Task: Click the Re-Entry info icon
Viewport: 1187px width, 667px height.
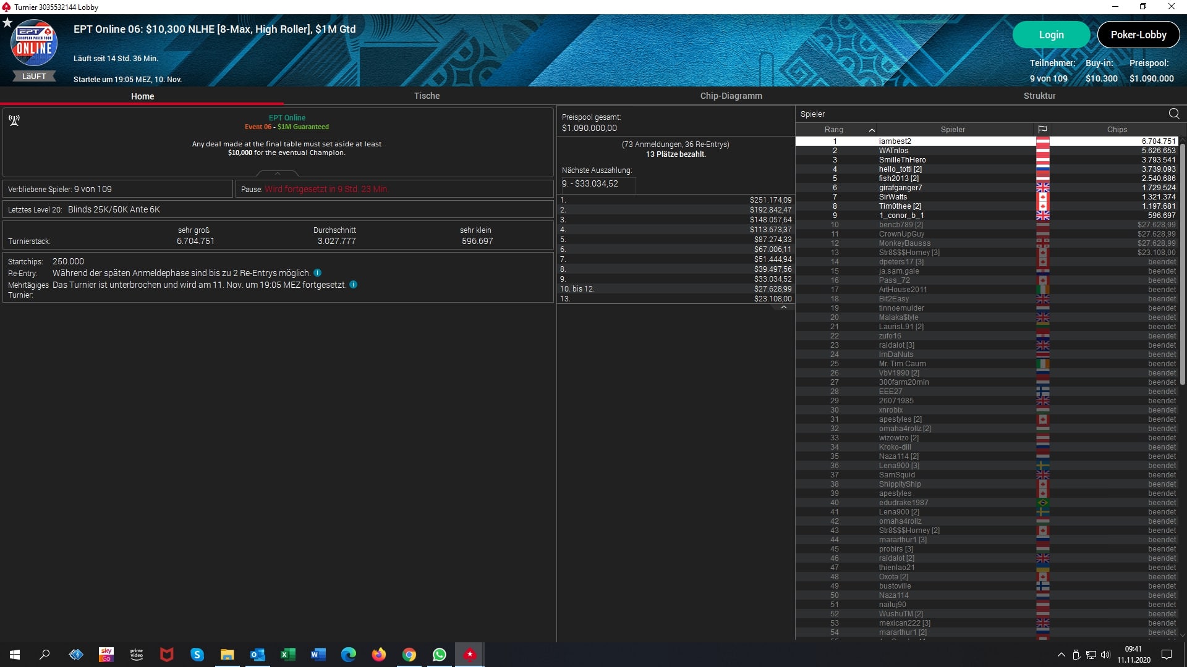Action: pyautogui.click(x=317, y=273)
